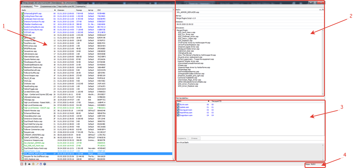Select the Ordinator.esp row
Screen dimensions: 358x168
tap(97, 84)
